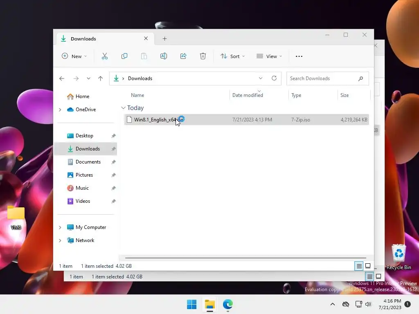This screenshot has width=419, height=314.
Task: Switch to large icons in back window
Action: [x=378, y=276]
